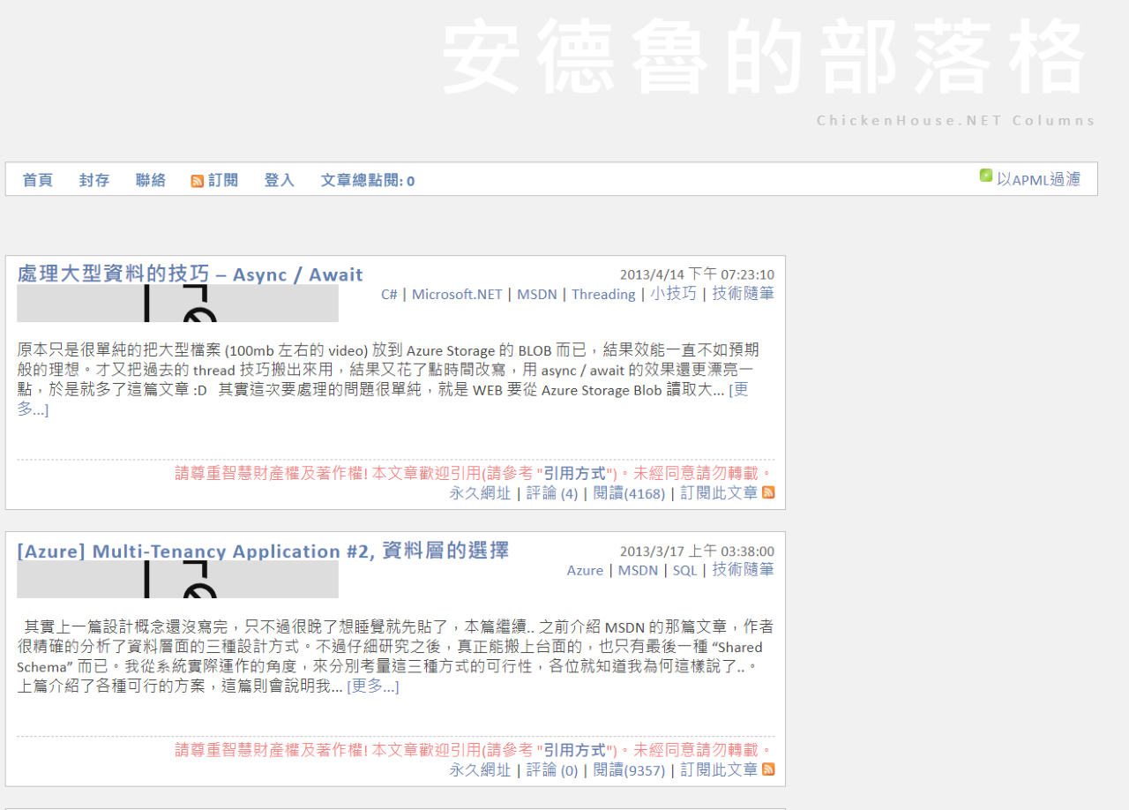The image size is (1129, 810).
Task: Open the 首頁 home menu item
Action: pos(37,180)
